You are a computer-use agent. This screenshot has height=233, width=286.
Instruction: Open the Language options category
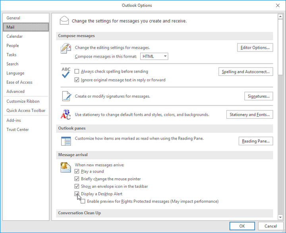[26, 73]
